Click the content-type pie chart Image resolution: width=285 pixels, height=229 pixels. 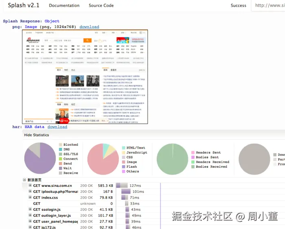103,159
